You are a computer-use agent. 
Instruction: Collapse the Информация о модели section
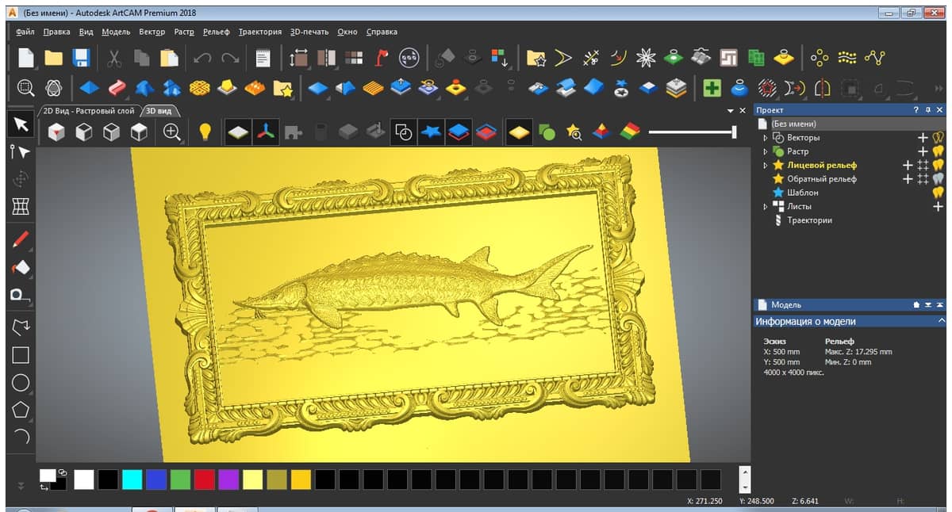click(x=941, y=321)
